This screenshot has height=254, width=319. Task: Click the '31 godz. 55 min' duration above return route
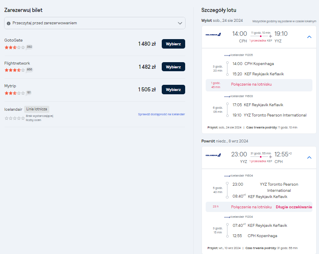pyautogui.click(x=261, y=153)
